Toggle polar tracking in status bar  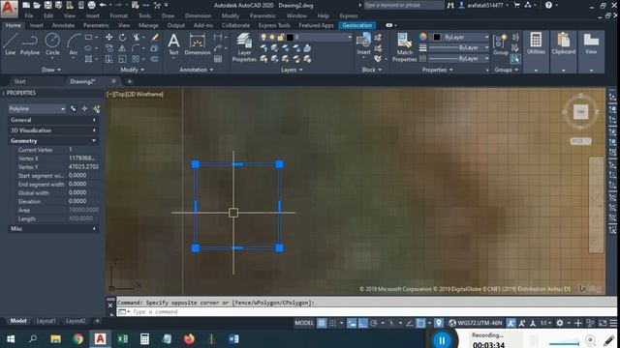(x=374, y=323)
